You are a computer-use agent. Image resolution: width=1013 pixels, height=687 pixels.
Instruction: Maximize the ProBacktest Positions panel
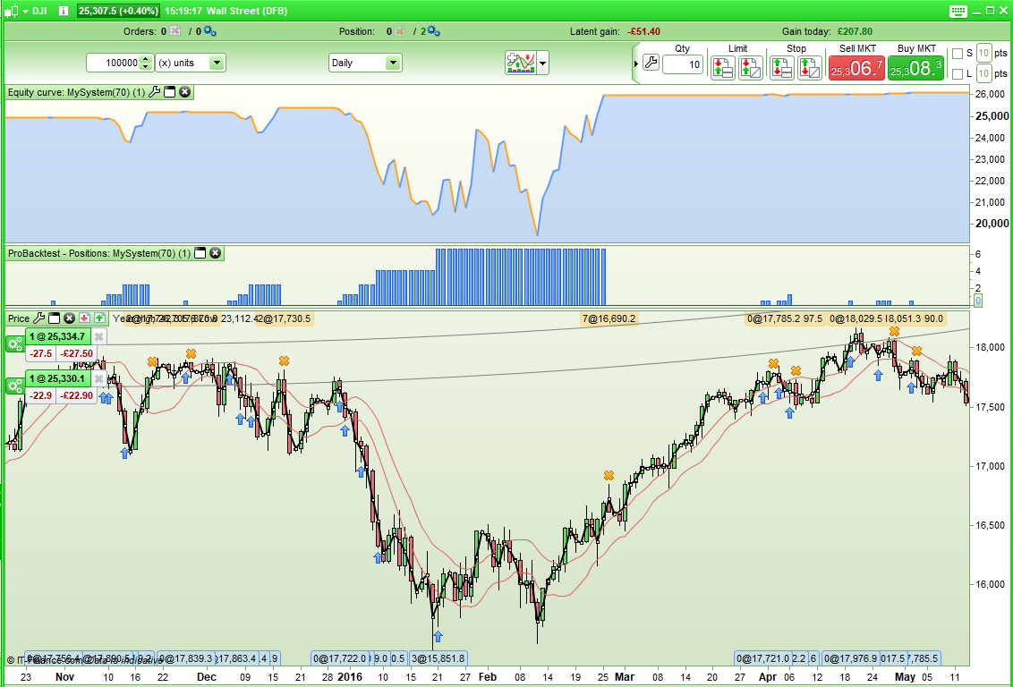[x=200, y=253]
